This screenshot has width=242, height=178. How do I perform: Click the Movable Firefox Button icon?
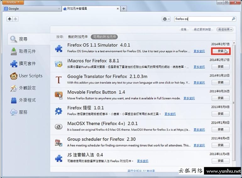click(59, 95)
